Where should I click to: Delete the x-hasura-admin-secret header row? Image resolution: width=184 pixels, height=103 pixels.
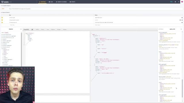click(x=182, y=20)
